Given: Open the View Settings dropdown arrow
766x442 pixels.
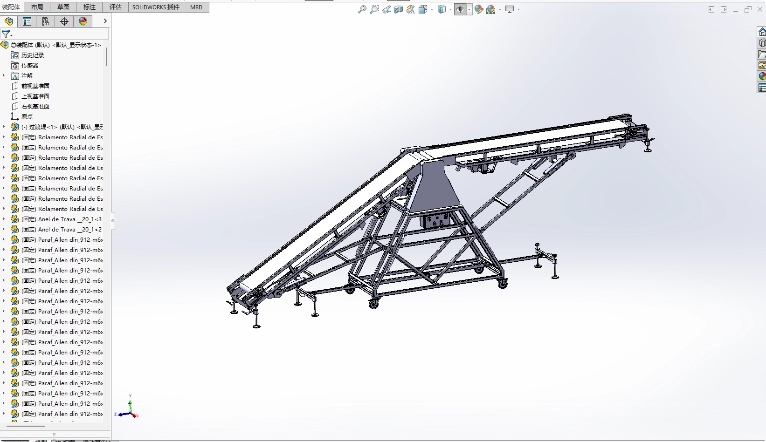Looking at the screenshot, I should click(x=518, y=9).
